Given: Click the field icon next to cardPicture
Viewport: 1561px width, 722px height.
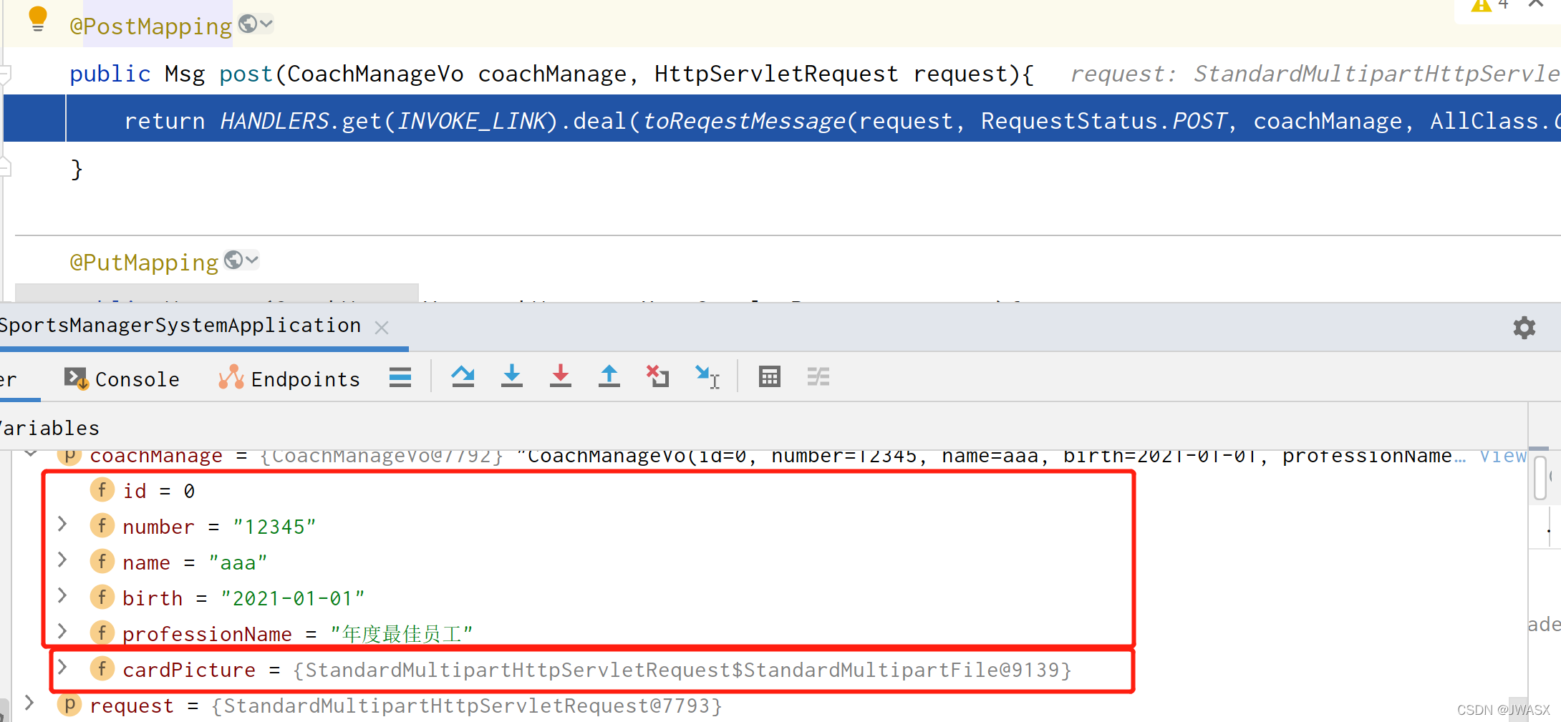Looking at the screenshot, I should (102, 668).
